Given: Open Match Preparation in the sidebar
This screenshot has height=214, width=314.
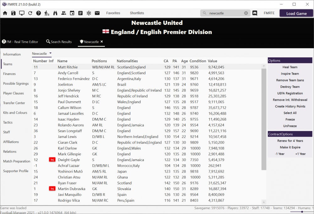Looking at the screenshot, I should [17, 161].
